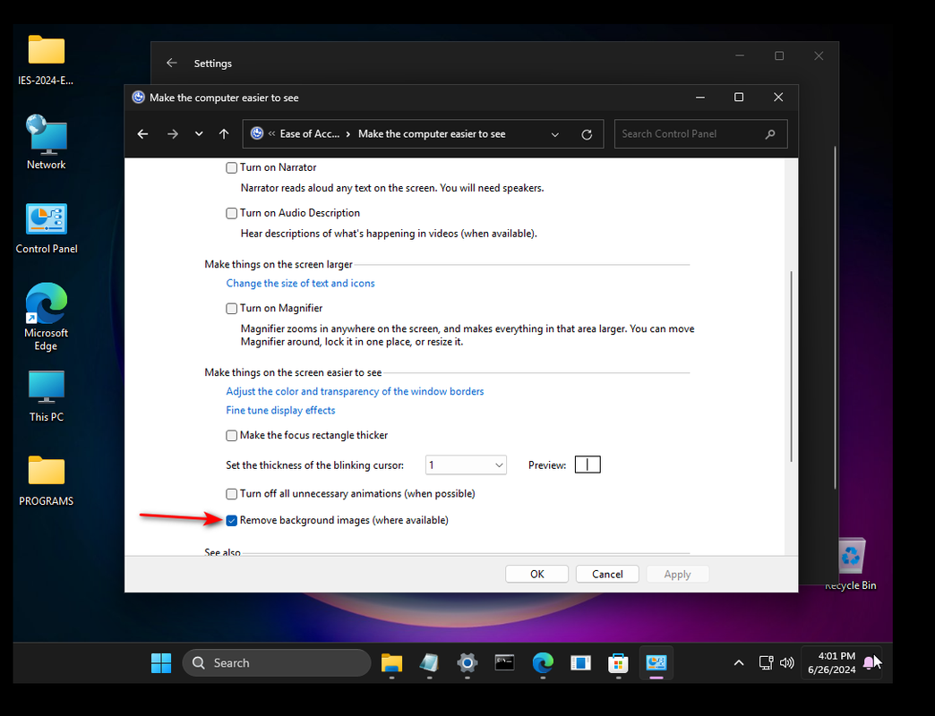
Task: Open Microsoft Store from the taskbar
Action: pyautogui.click(x=618, y=663)
